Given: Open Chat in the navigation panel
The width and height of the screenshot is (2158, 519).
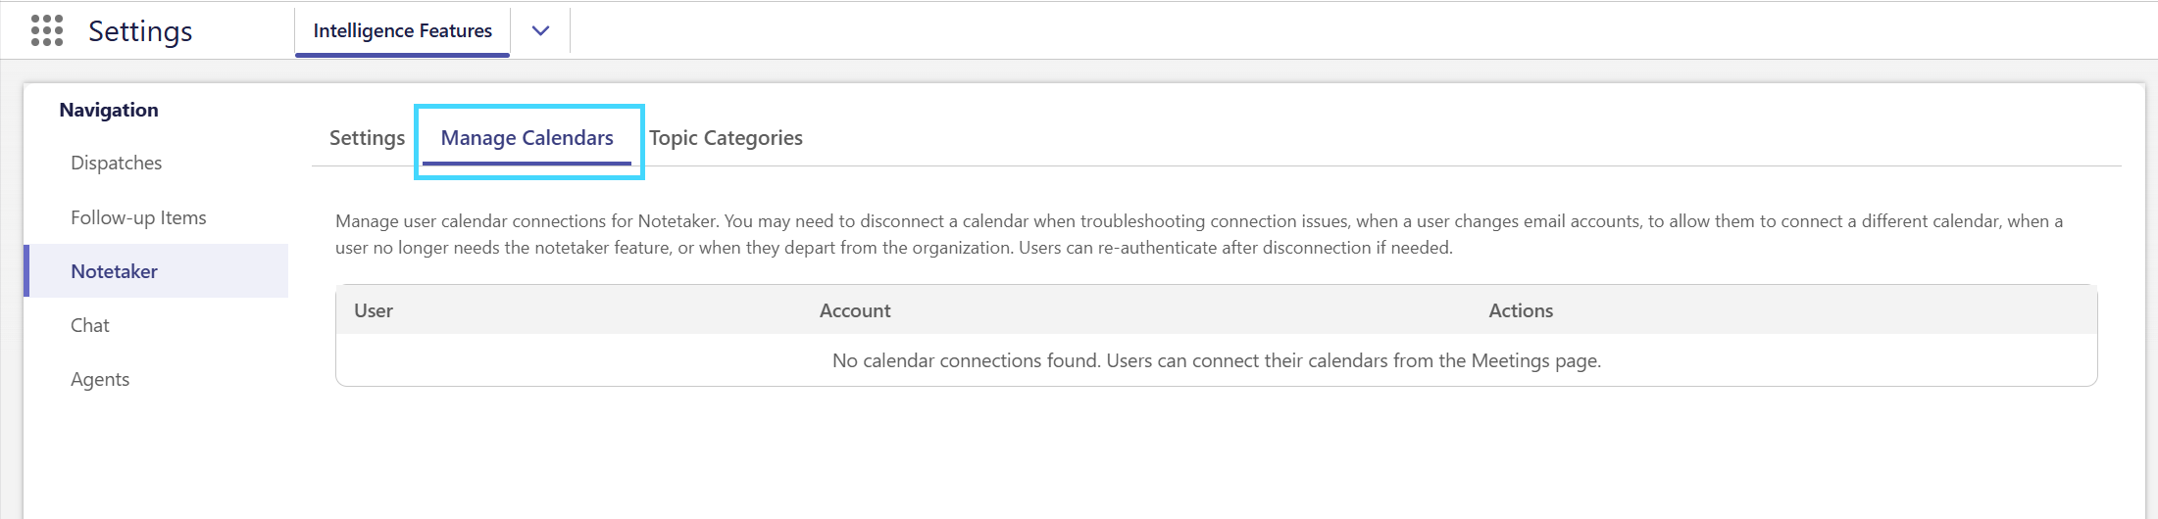Looking at the screenshot, I should pos(90,325).
